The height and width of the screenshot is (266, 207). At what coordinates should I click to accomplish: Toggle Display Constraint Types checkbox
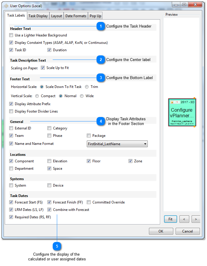[x=11, y=43]
